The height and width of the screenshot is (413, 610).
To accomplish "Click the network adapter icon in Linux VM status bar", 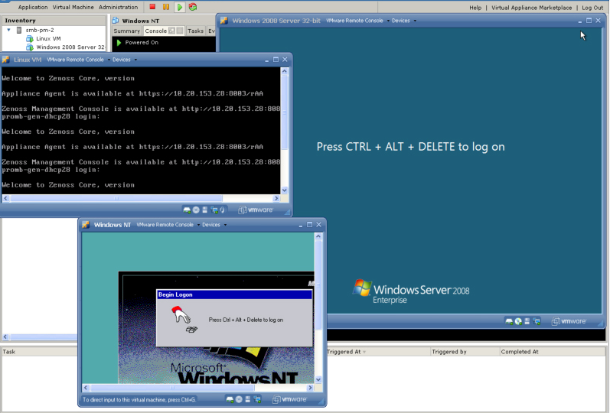I will [x=214, y=210].
